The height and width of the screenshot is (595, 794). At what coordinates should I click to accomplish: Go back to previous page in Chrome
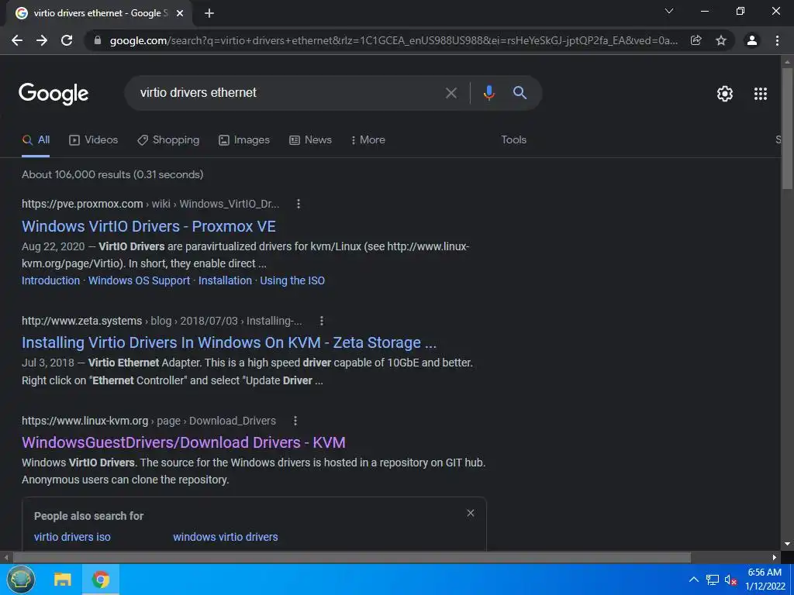coord(17,40)
